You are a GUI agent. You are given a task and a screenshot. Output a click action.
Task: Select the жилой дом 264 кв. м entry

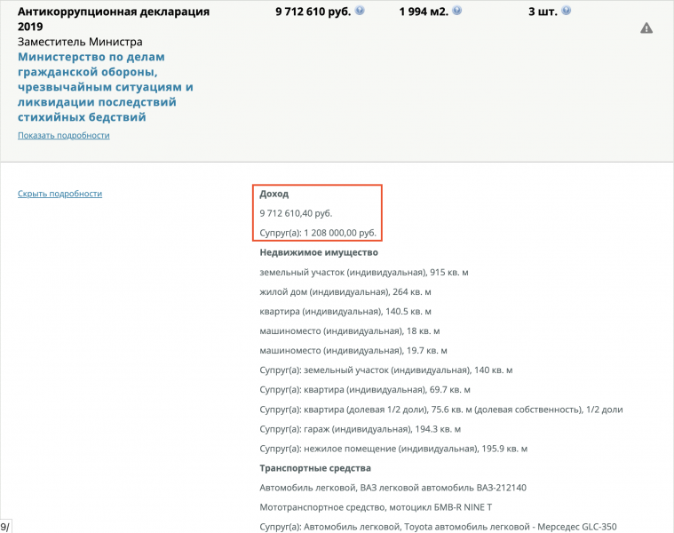coord(345,292)
